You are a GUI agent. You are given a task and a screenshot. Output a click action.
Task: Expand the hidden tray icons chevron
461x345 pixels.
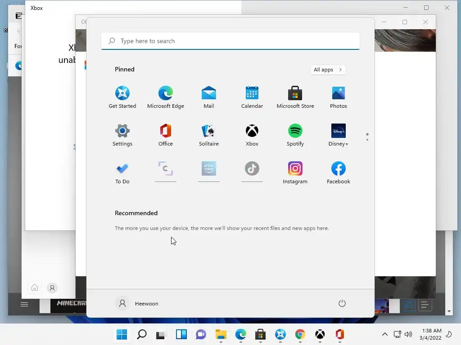[x=384, y=334]
